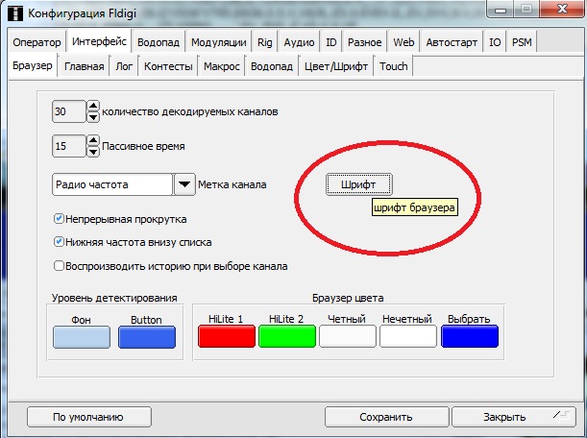Viewport: 587px width, 438px height.
Task: Enable Воспроизводить историю при выборе канала
Action: click(x=60, y=265)
